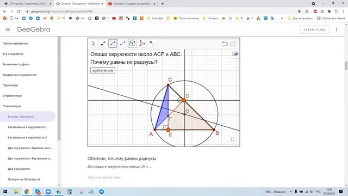Viewport: 348px width, 196px height.
Task: Click orange point D on the diagram
Action: pyautogui.click(x=184, y=100)
